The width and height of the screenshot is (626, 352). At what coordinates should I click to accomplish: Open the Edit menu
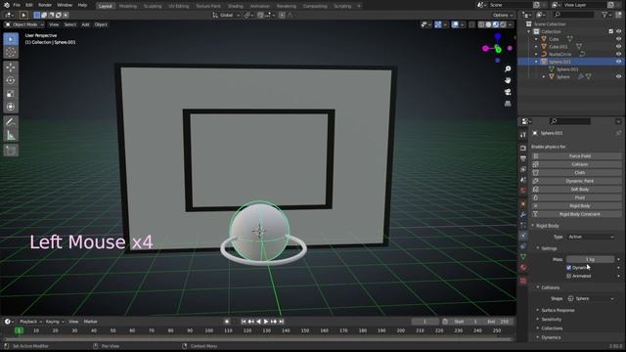click(29, 5)
